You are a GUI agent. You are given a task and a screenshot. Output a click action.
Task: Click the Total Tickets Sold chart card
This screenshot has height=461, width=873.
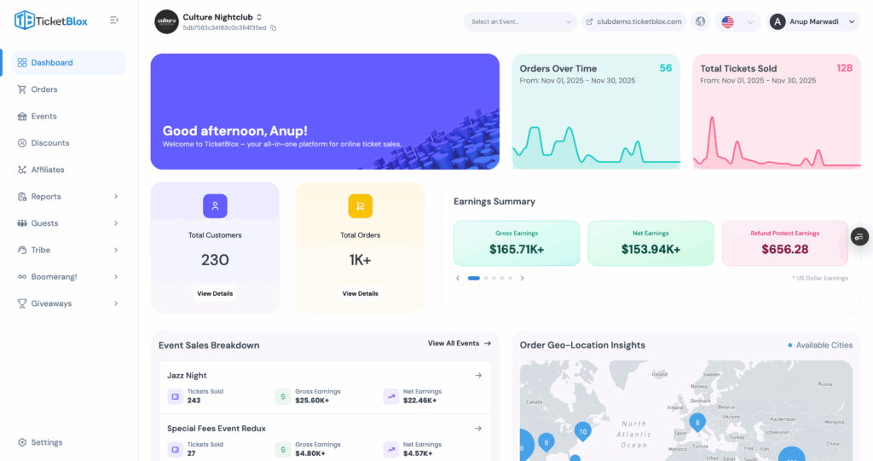(776, 112)
